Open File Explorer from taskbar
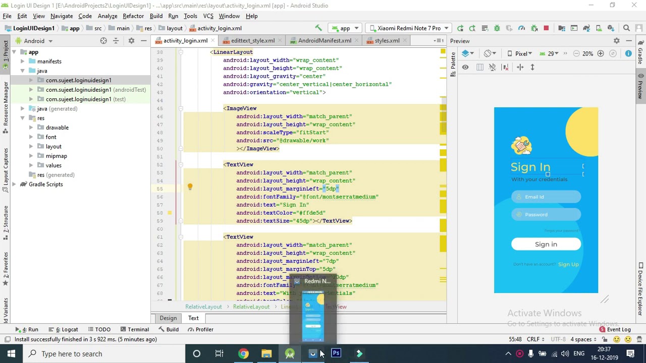646x363 pixels. 266,354
